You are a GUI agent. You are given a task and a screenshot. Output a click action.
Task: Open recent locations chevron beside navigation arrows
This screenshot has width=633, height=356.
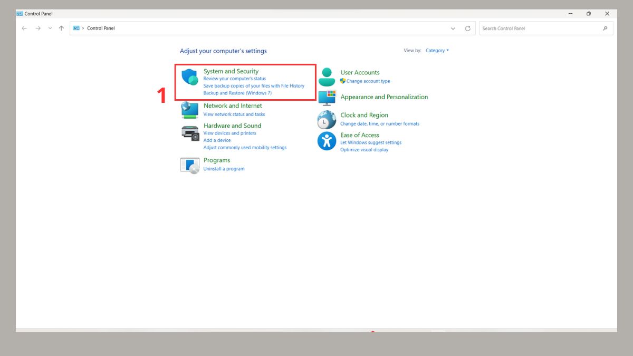[50, 28]
